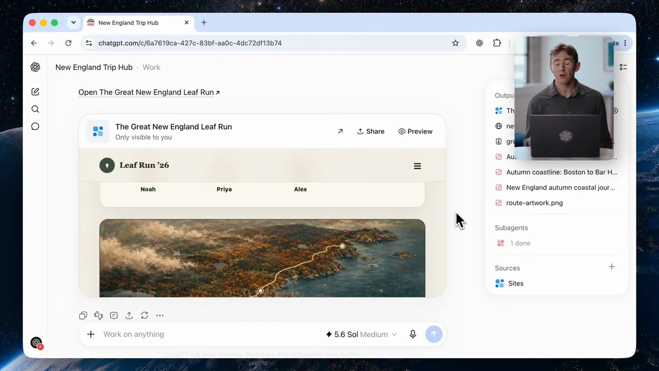This screenshot has width=659, height=371.
Task: Click the send arrow button
Action: [434, 334]
